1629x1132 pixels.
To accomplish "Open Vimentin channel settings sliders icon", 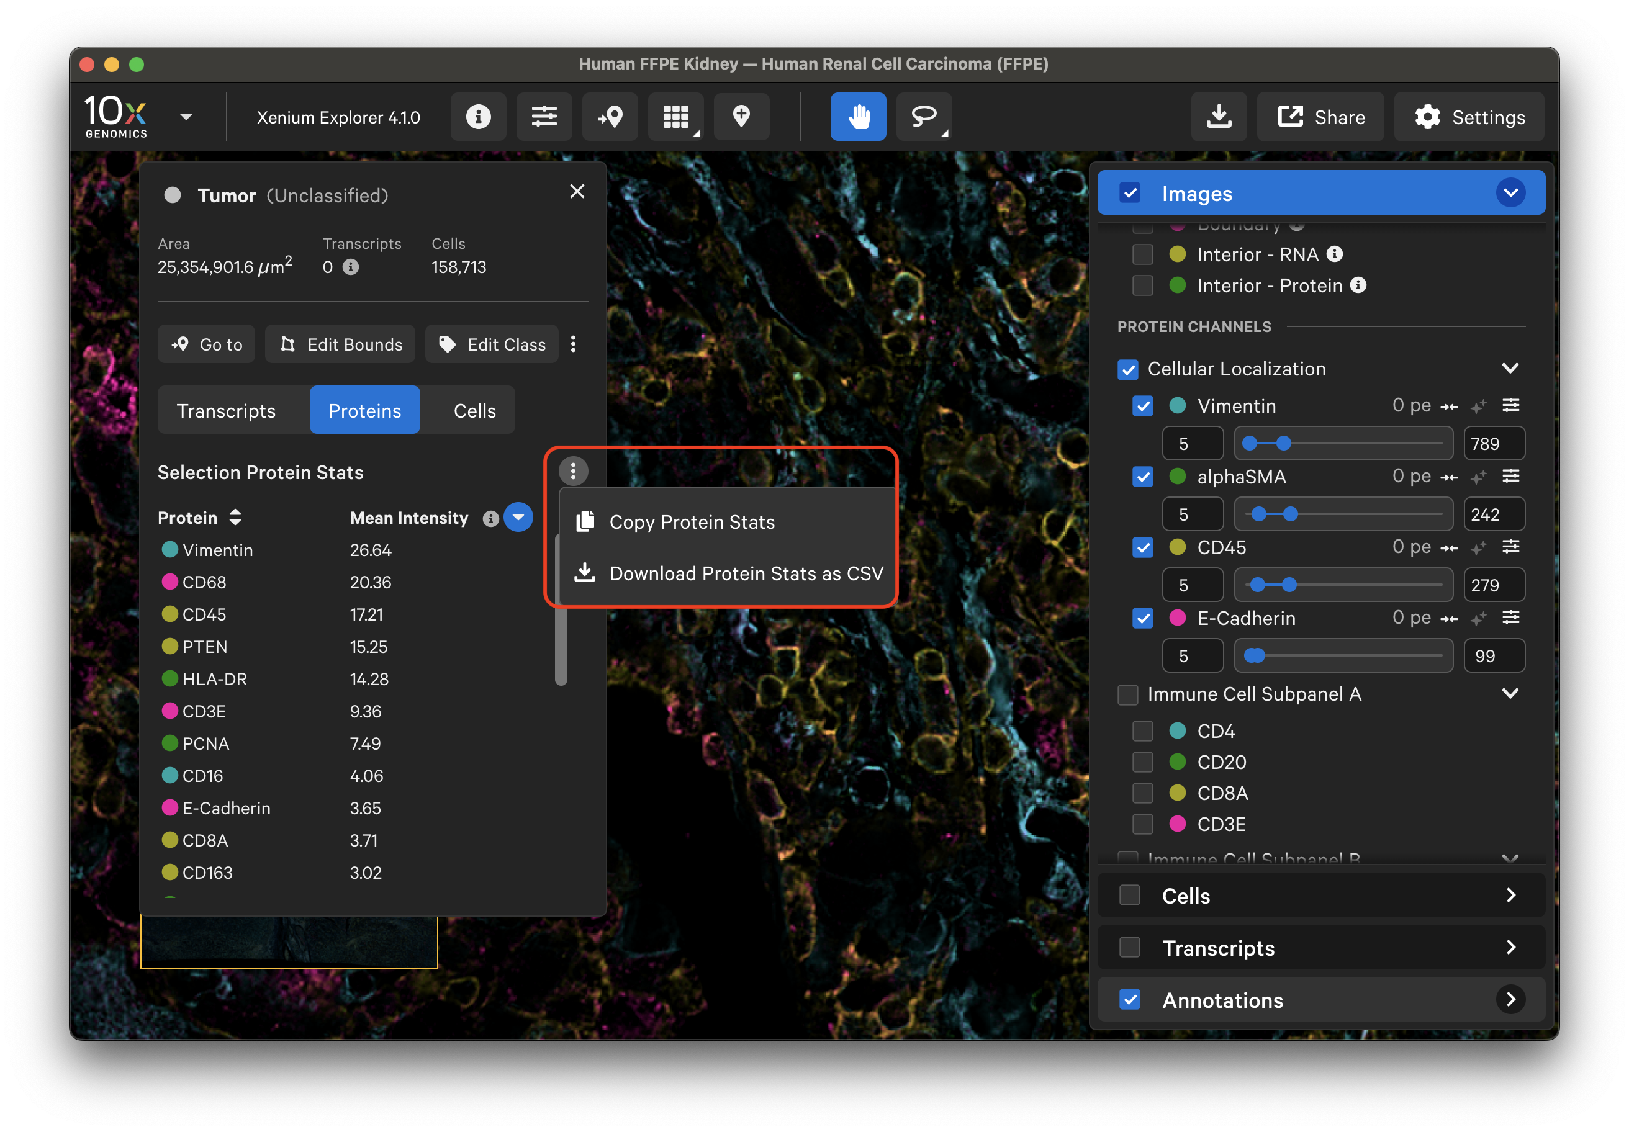I will (1510, 406).
